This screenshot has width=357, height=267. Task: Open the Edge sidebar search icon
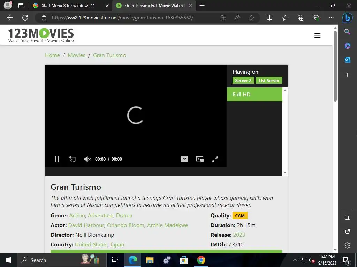(347, 32)
